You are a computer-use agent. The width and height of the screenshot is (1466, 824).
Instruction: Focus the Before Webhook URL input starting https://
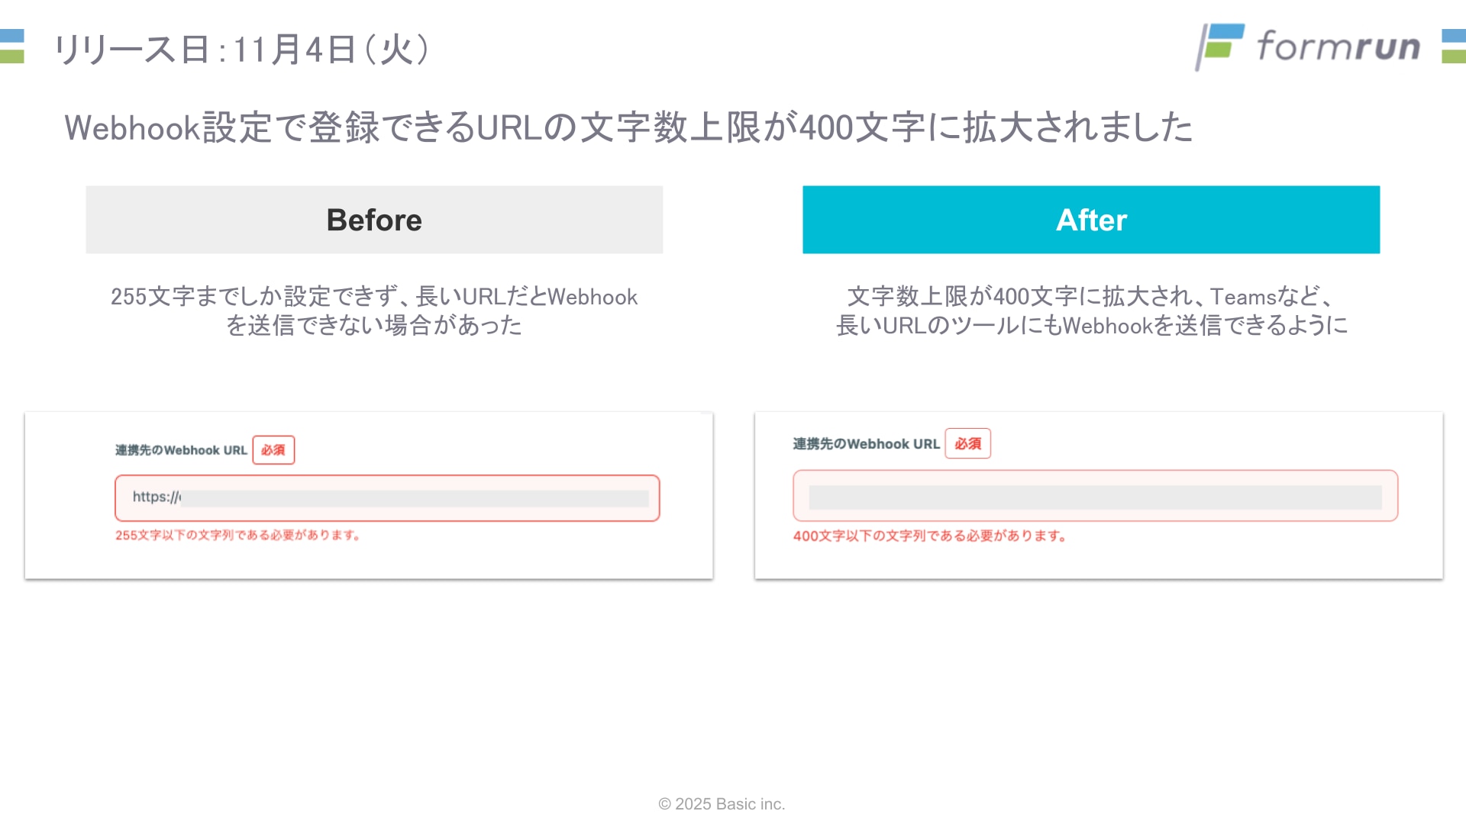click(x=387, y=498)
